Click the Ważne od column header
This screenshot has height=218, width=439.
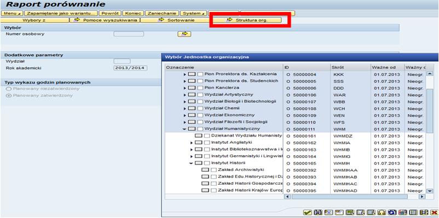click(x=388, y=67)
